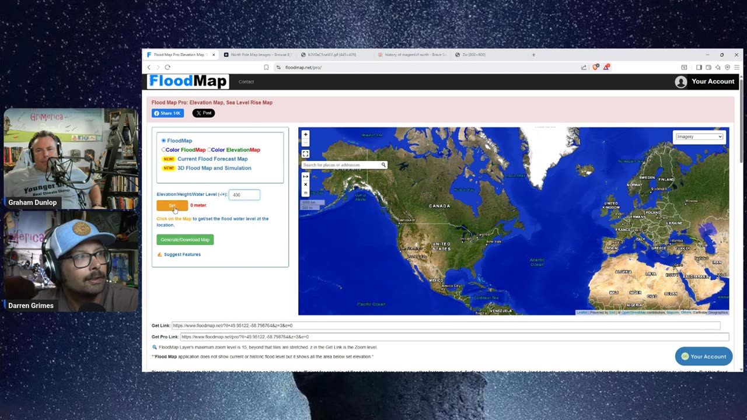Click the orange Set button
The width and height of the screenshot is (747, 420).
tap(172, 205)
